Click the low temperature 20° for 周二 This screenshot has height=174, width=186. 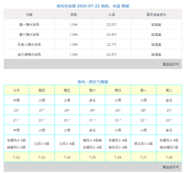tap(169, 120)
